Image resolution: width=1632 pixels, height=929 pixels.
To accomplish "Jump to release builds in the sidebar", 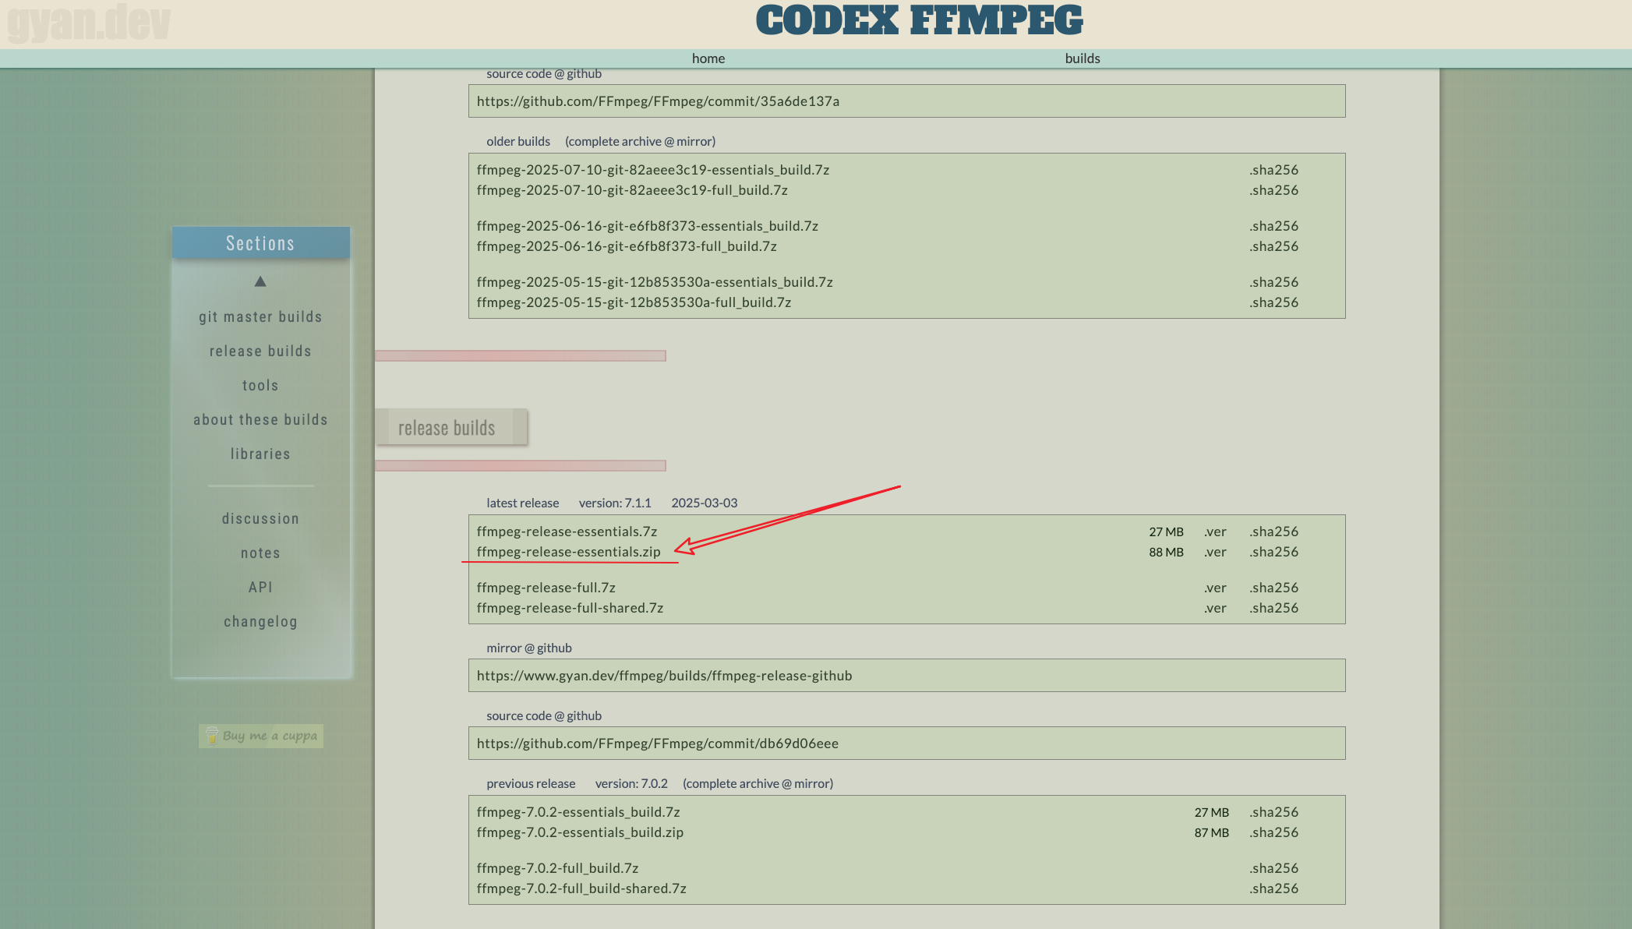I will point(260,351).
